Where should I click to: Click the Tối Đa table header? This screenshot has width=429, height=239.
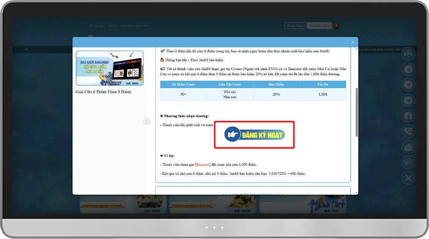click(323, 84)
